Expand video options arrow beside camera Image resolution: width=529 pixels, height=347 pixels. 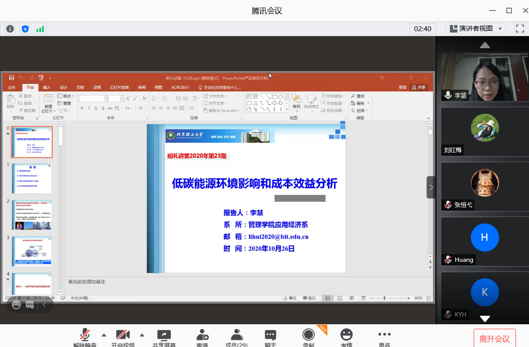tap(142, 335)
